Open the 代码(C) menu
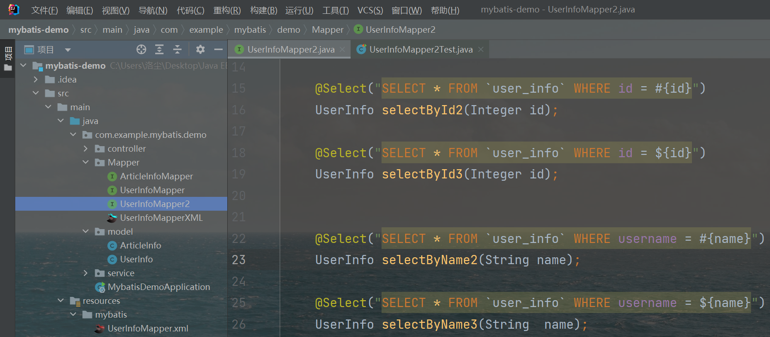 point(190,10)
